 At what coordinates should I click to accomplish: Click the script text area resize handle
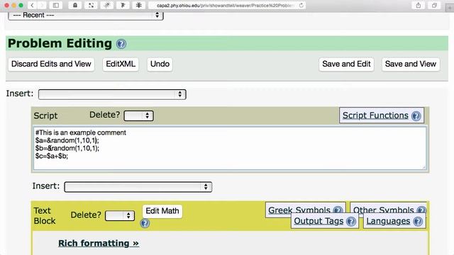pos(424,167)
